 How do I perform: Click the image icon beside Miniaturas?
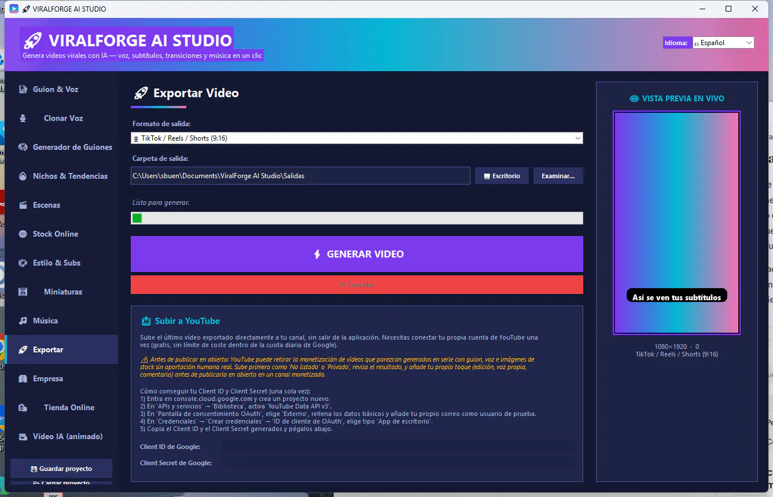23,292
